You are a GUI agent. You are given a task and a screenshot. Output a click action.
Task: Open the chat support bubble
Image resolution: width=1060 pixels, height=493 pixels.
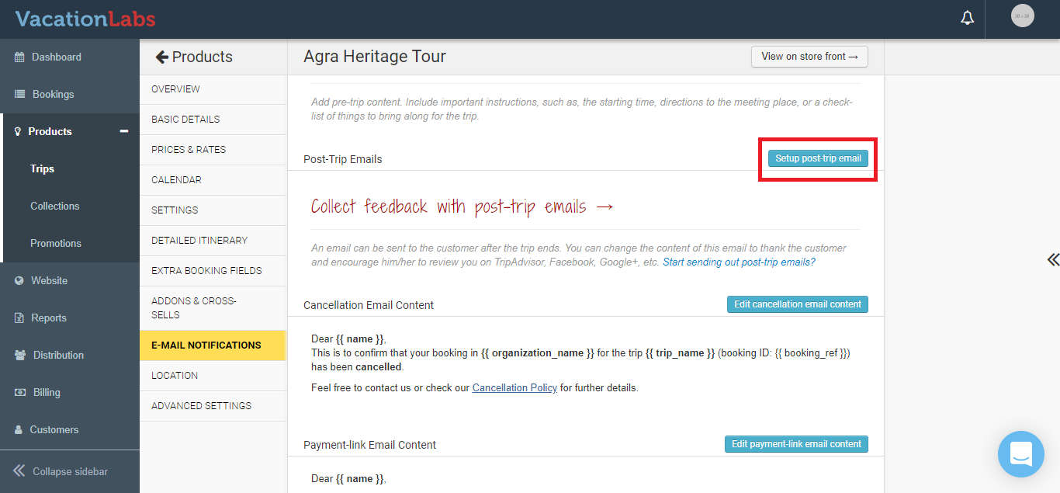(1021, 454)
